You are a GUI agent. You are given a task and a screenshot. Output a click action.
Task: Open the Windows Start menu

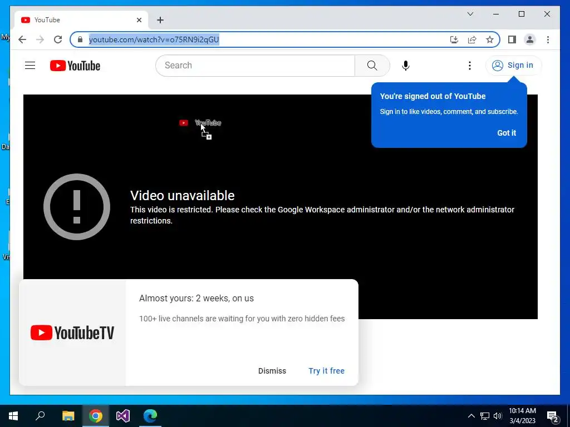[x=13, y=416]
